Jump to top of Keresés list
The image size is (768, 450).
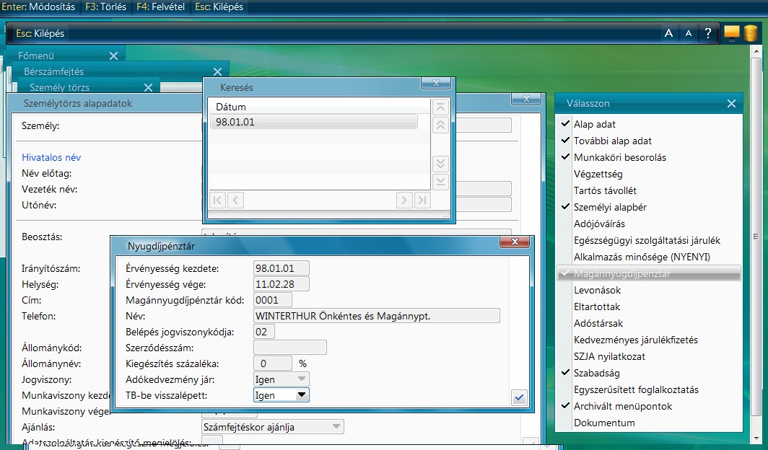pyautogui.click(x=440, y=107)
